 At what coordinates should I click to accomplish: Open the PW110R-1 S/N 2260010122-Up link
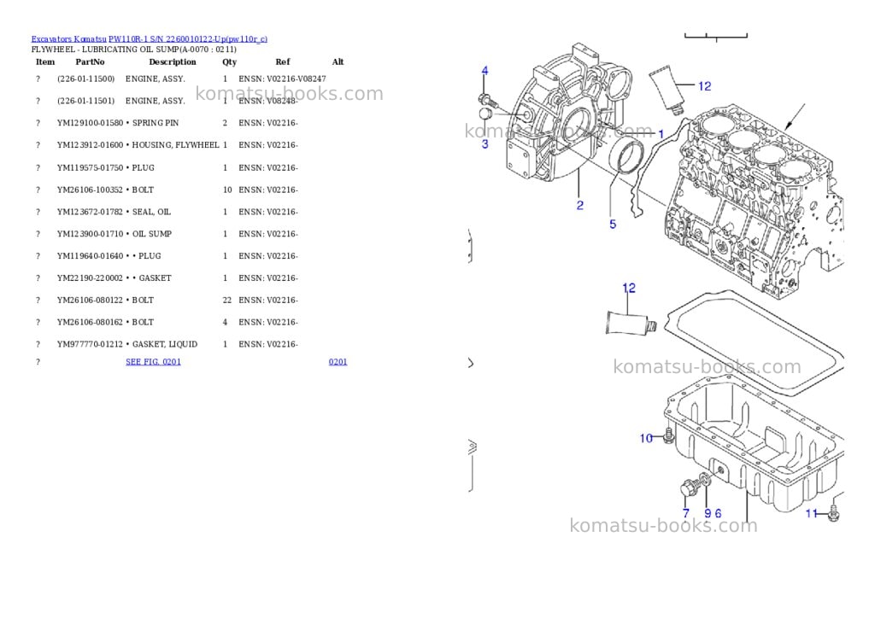tap(187, 39)
